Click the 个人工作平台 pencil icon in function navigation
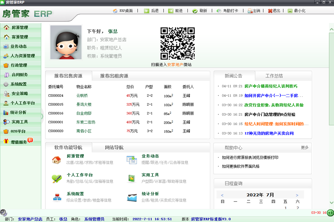Viewport: 334px width, 222px height. (x=56, y=178)
